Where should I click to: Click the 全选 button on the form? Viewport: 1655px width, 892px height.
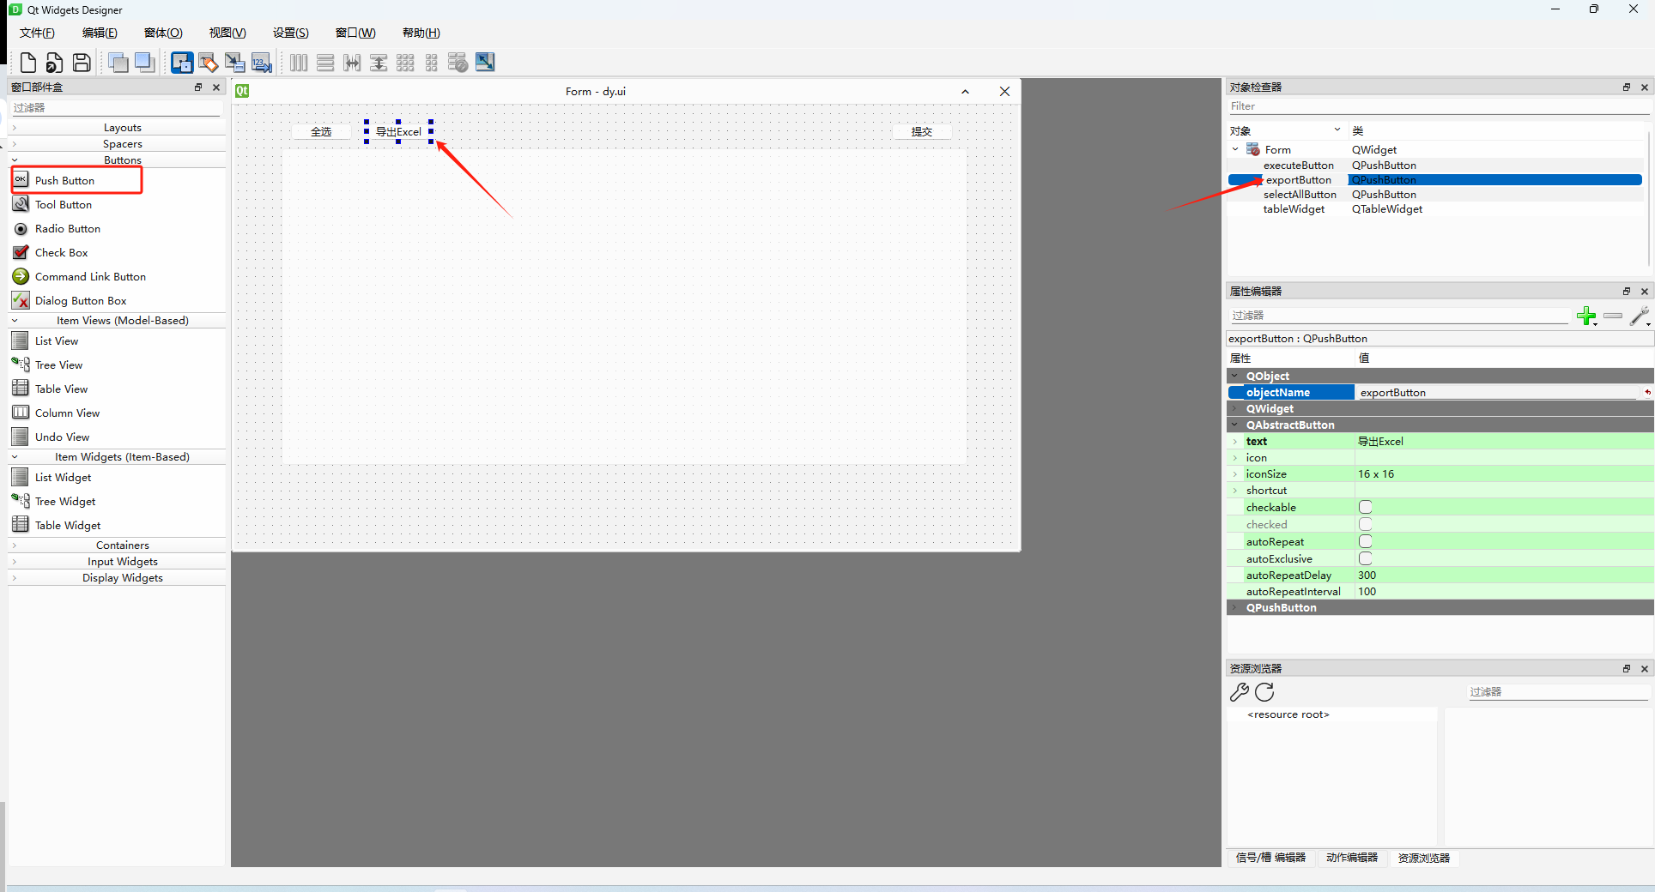(320, 131)
